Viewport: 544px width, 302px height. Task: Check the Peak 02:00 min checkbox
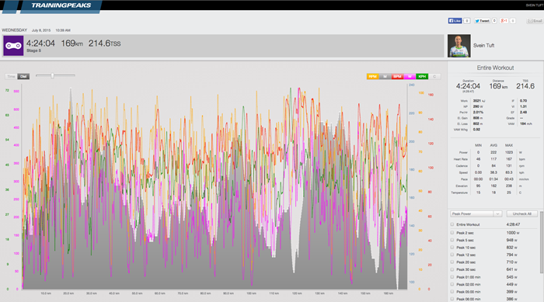click(452, 284)
